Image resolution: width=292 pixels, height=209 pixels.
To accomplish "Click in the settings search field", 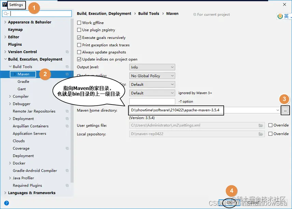I will 37,14.
